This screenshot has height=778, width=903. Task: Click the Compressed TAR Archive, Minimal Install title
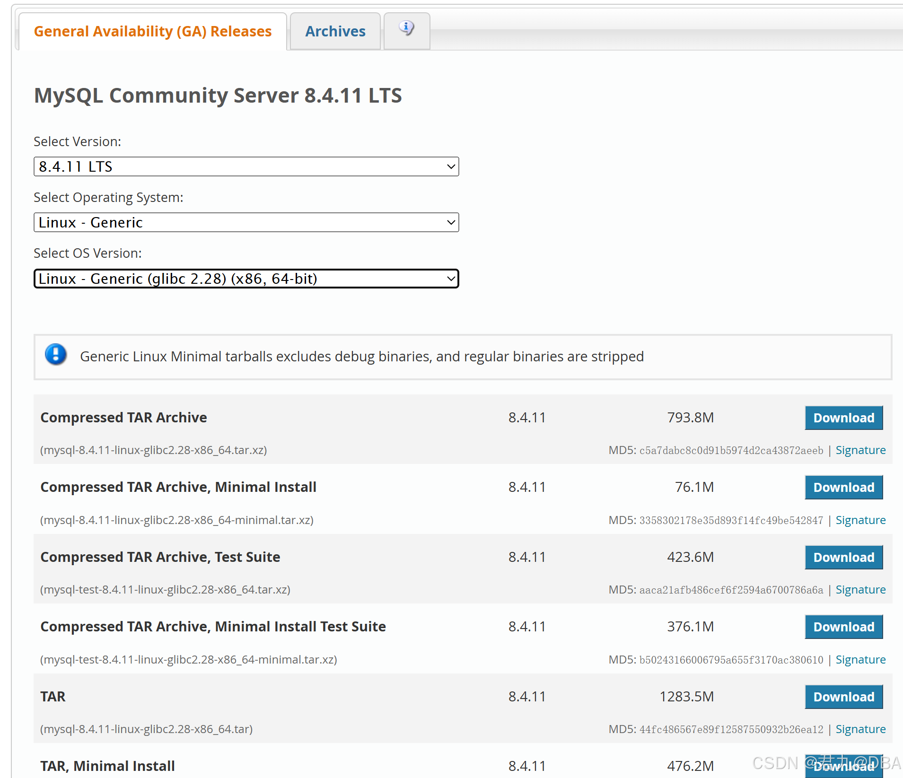coord(178,487)
